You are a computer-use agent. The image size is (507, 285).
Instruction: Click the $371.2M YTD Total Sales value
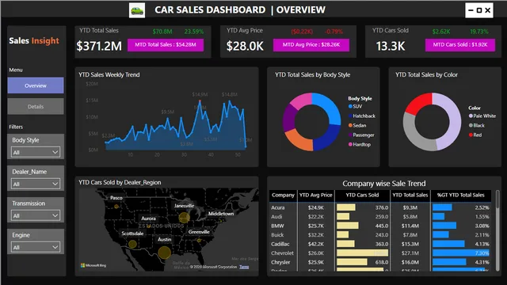pyautogui.click(x=99, y=46)
